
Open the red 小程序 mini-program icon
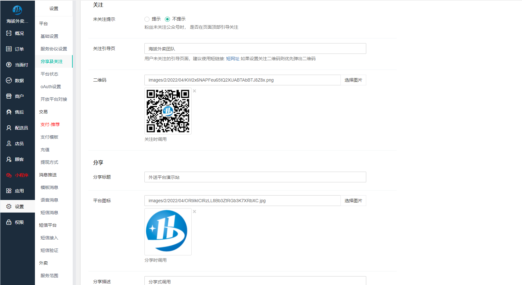(9, 175)
